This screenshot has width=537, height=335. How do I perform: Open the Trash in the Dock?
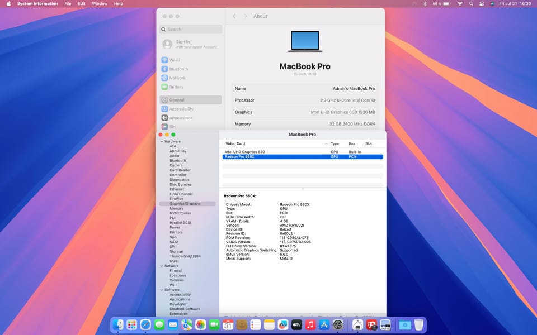pos(418,324)
